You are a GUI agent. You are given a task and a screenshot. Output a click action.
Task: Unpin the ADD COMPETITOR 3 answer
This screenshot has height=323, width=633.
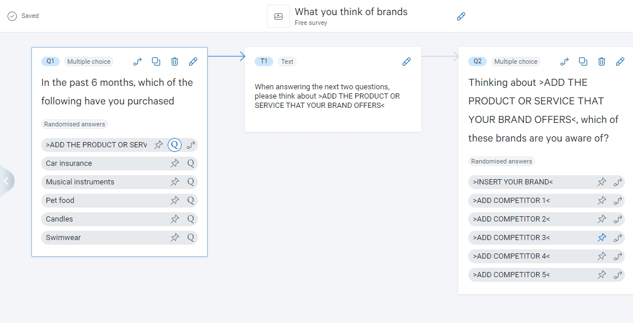pos(602,238)
